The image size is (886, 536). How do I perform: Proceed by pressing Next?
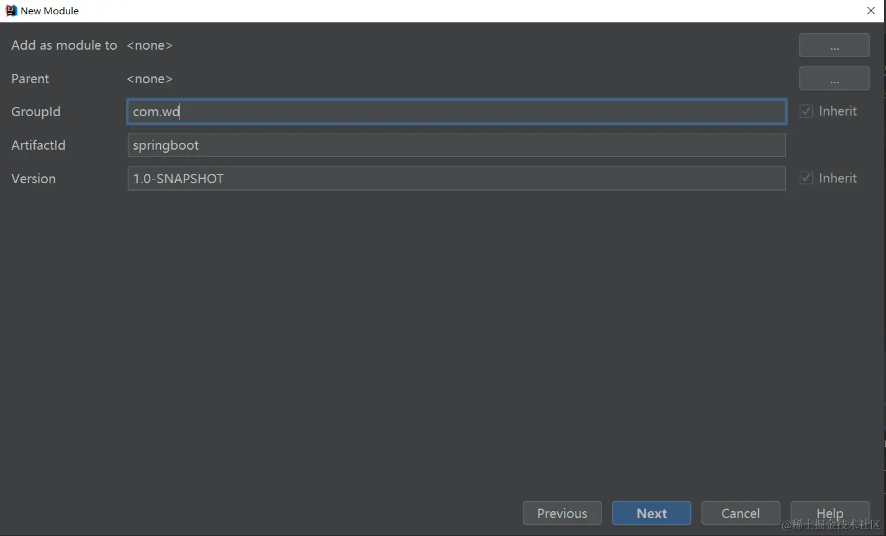tap(651, 514)
